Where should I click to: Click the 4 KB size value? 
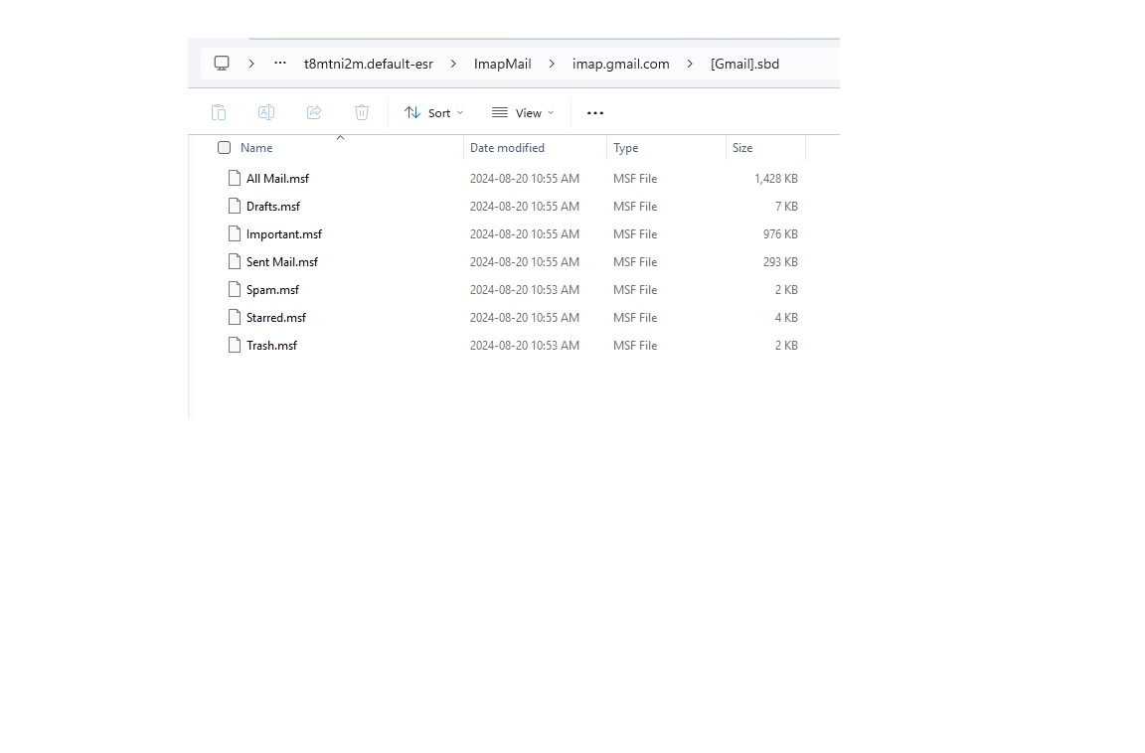786,318
